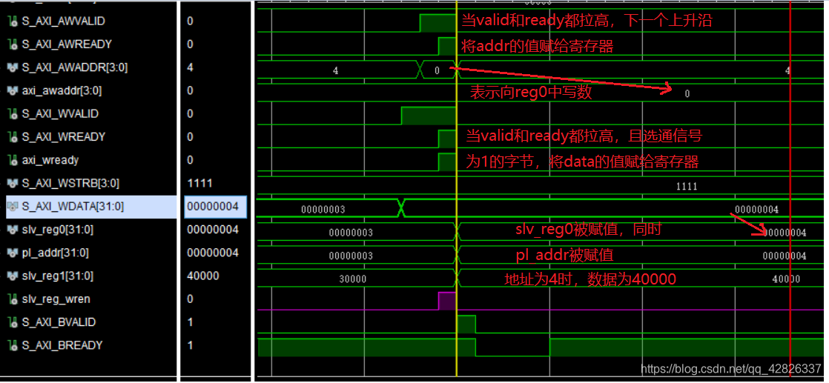Click the value 1111 in the S_AXI_WSTRB value column
This screenshot has width=829, height=383.
point(199,183)
